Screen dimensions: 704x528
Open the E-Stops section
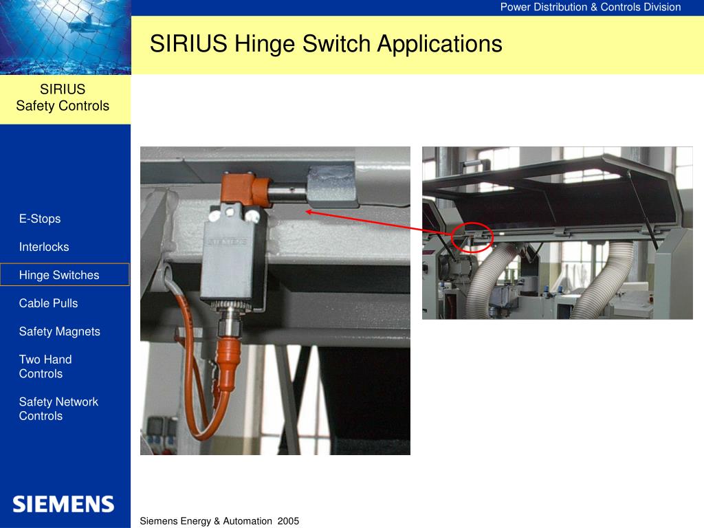[x=39, y=219]
